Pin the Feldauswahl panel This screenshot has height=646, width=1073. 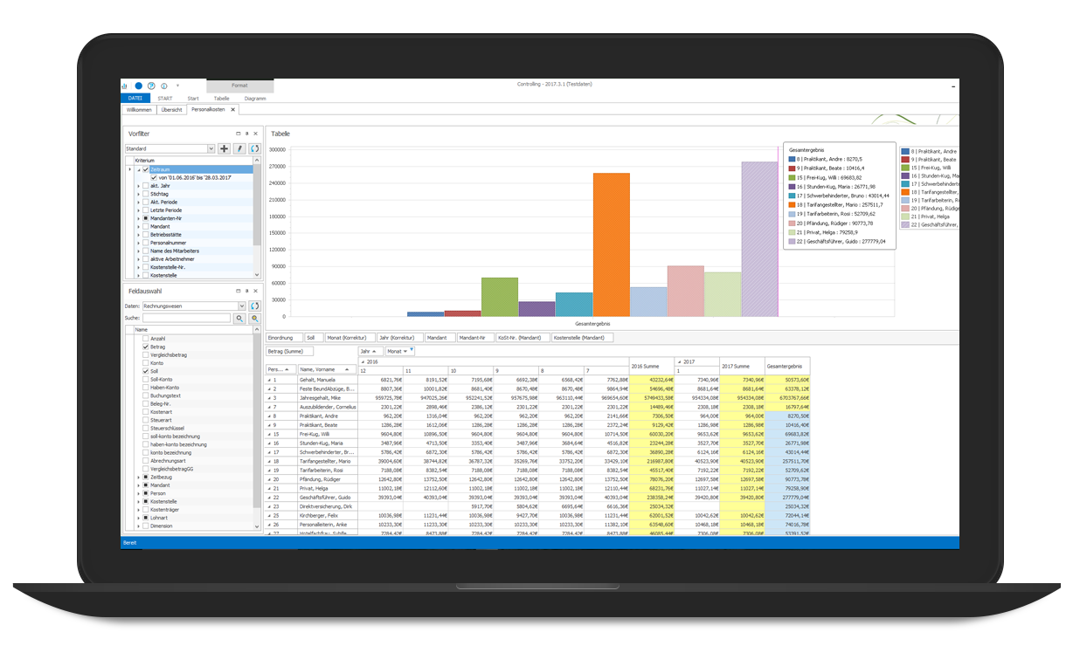pos(246,291)
